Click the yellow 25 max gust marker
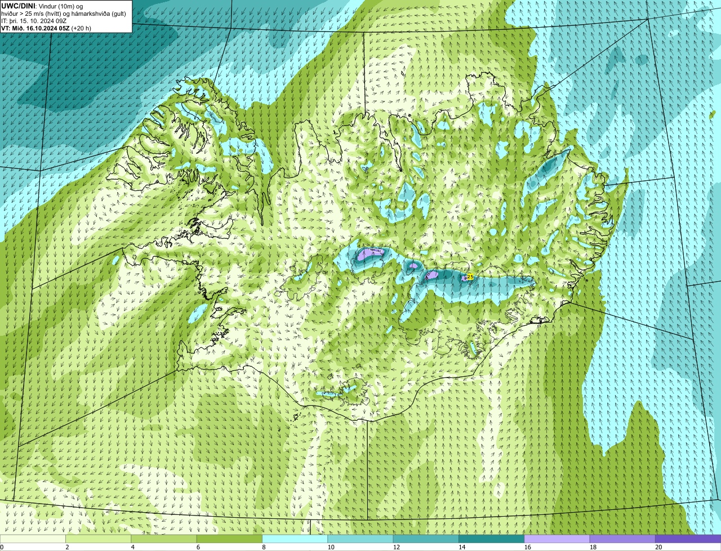 coord(470,277)
